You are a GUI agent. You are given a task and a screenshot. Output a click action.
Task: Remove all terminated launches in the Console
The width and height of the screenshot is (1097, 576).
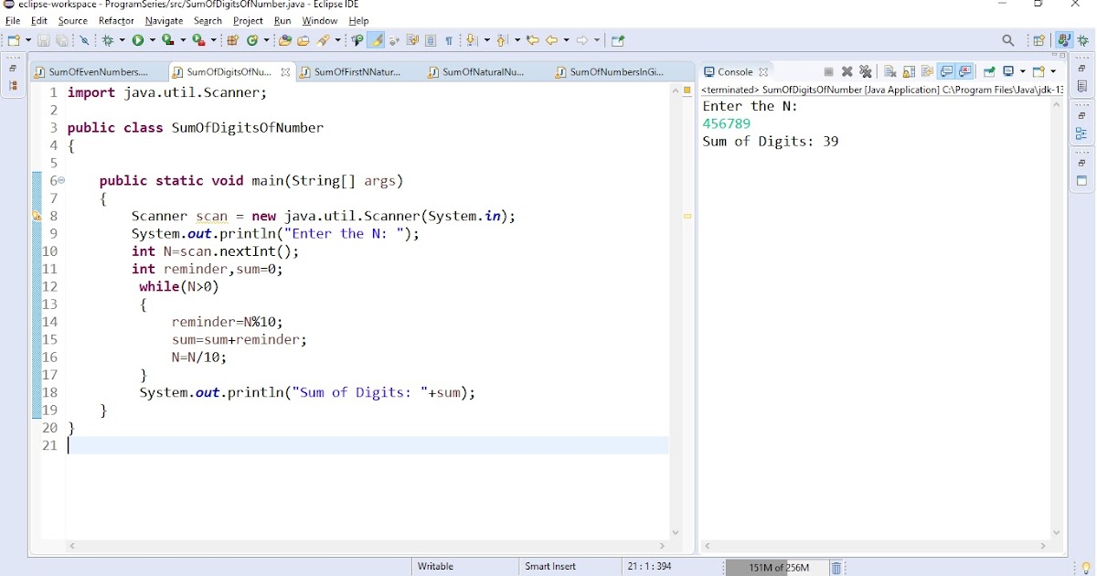(866, 70)
